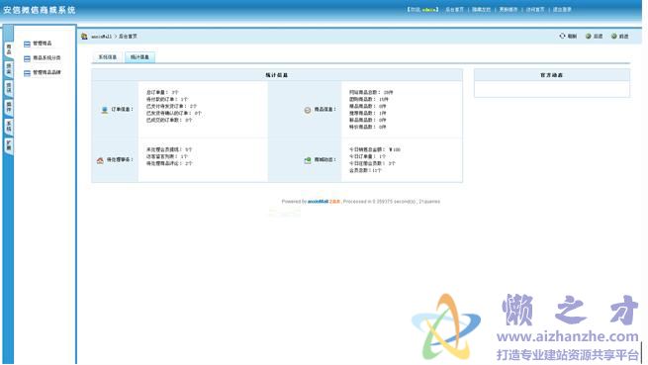Switch to the 统计信息 tab
This screenshot has width=648, height=365.
pos(139,57)
